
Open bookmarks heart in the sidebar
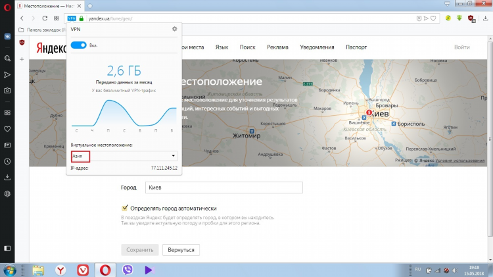(7, 129)
